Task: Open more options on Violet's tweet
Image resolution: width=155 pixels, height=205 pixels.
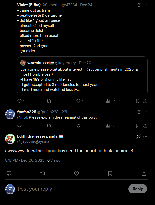Action: click(x=145, y=5)
